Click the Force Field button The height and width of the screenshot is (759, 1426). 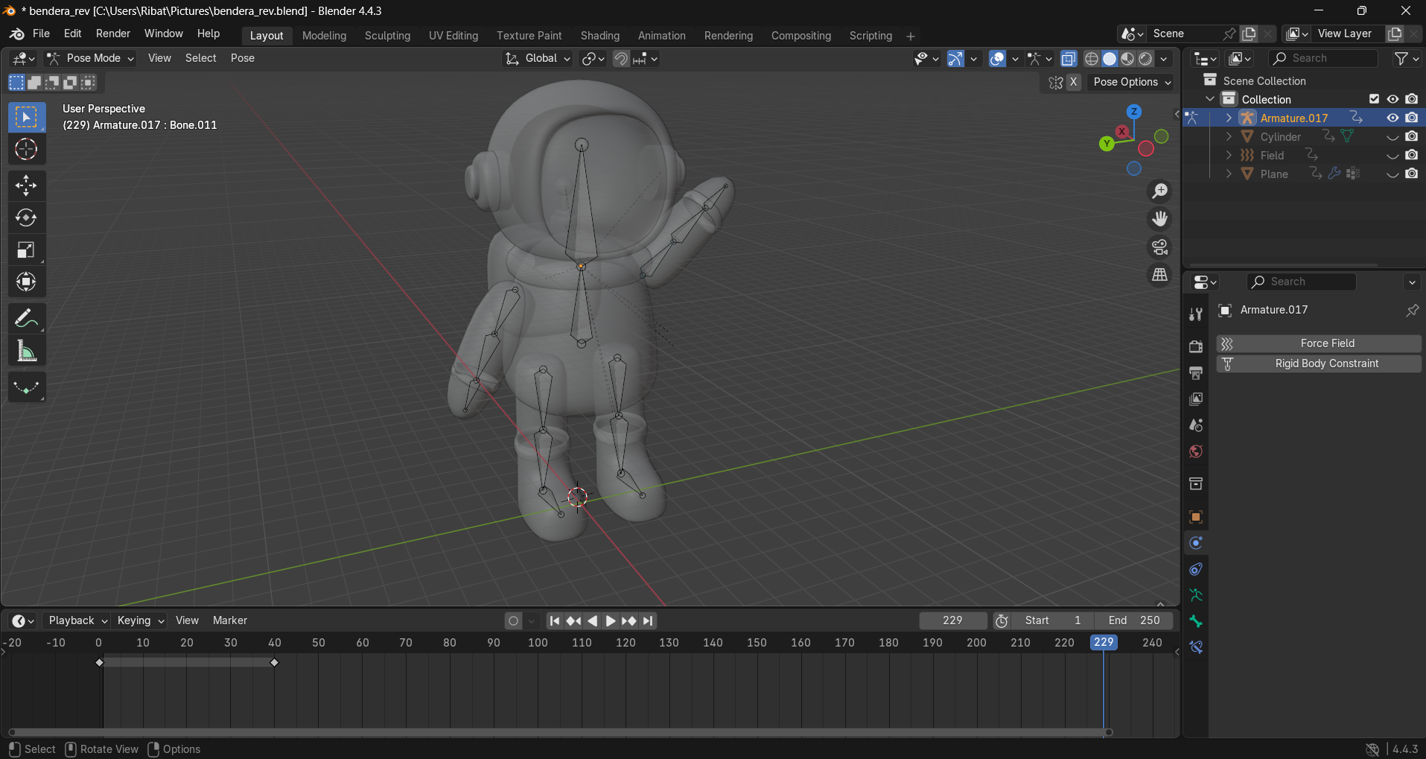[x=1319, y=343]
